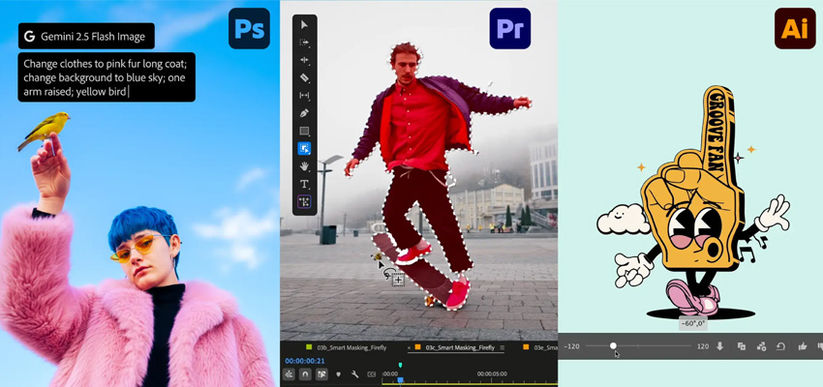Switch to the 03b_Smart Masking_Firefly tab
Viewport: 823px width, 387px height.
(x=351, y=346)
